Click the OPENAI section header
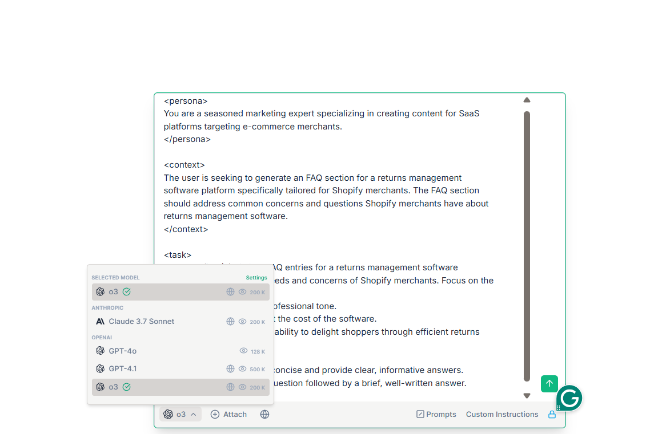The height and width of the screenshot is (434, 654). [x=102, y=338]
